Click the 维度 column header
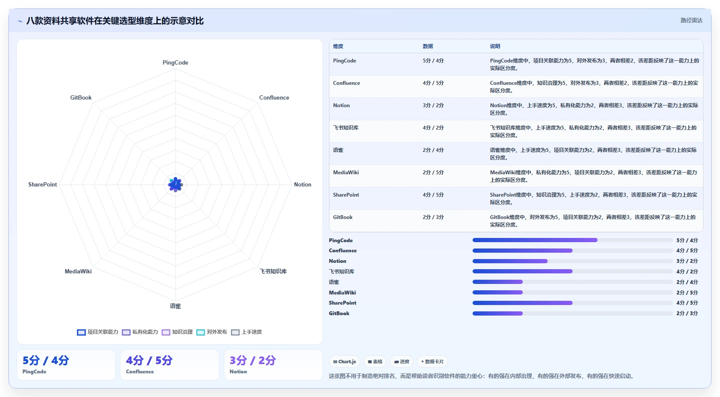Screen dimensions: 720x397 338,46
